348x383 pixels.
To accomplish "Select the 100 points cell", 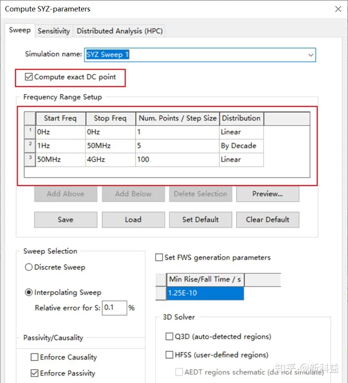I will [x=178, y=160].
